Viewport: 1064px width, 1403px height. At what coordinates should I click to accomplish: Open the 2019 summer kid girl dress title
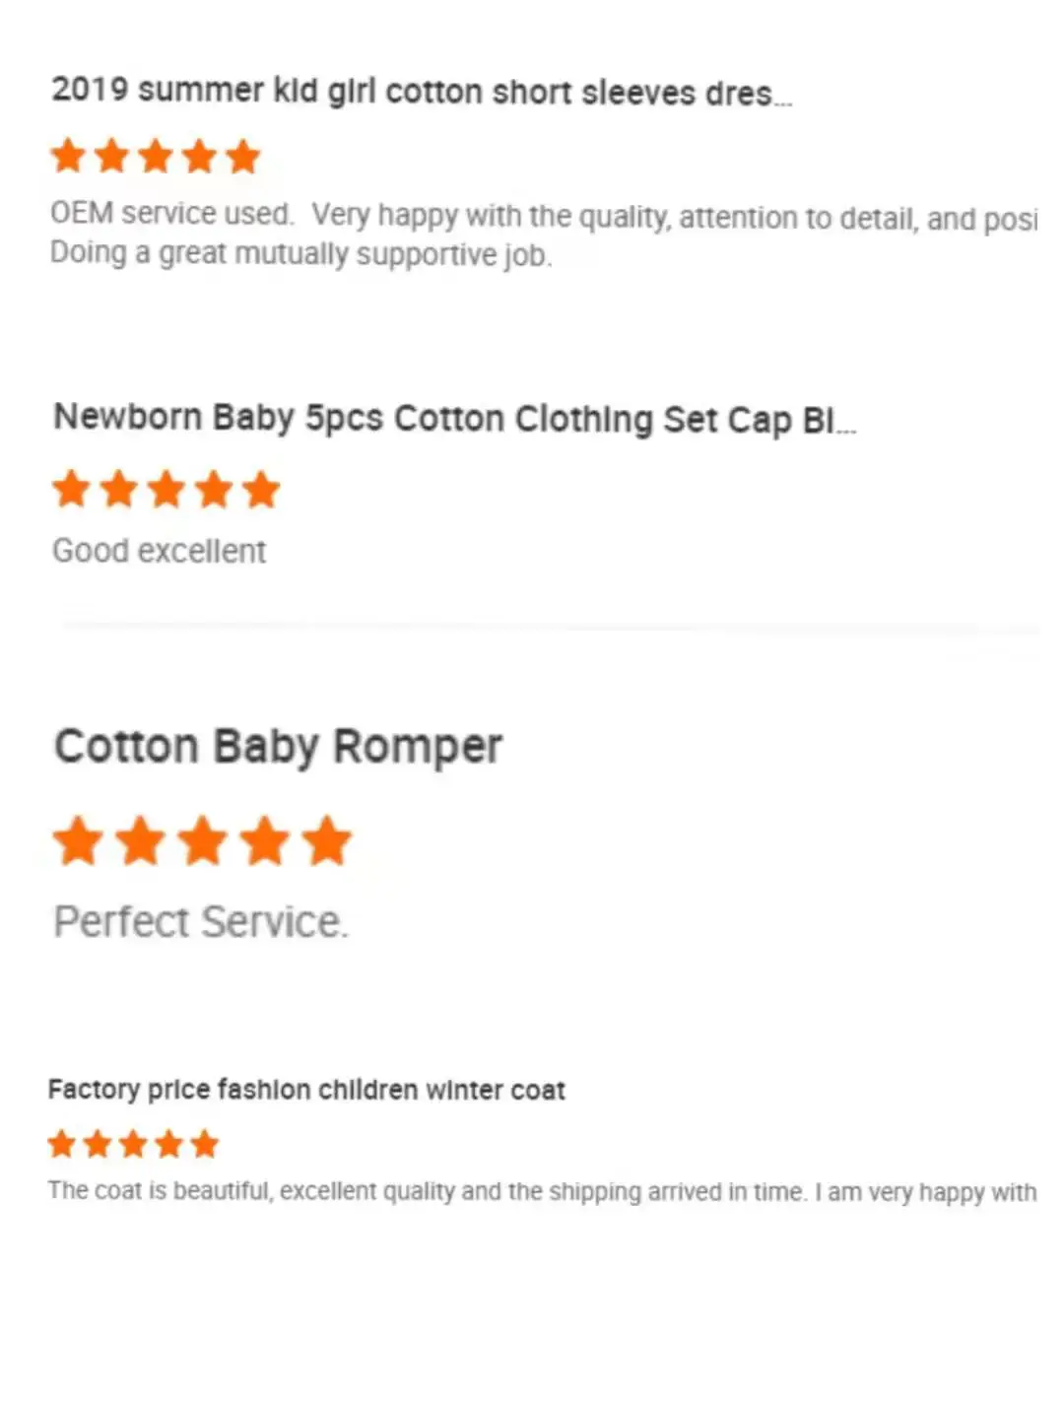pyautogui.click(x=422, y=91)
